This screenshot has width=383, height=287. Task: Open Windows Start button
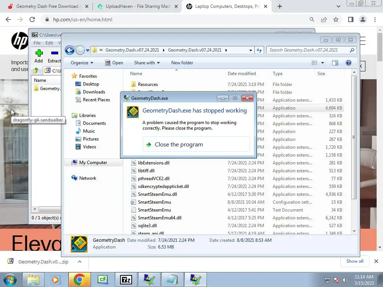tap(10, 280)
